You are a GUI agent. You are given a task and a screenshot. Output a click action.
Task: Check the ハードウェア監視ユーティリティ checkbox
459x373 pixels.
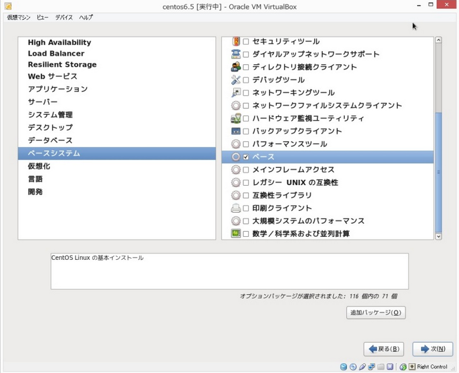(246, 118)
